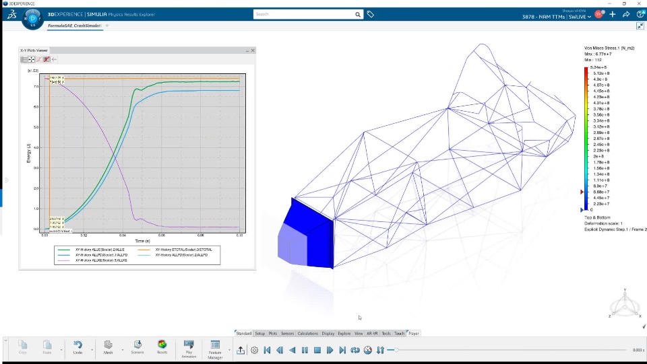The image size is (647, 364).
Task: Toggle legend list in X-Y Plots Viewer
Action: pyautogui.click(x=24, y=59)
